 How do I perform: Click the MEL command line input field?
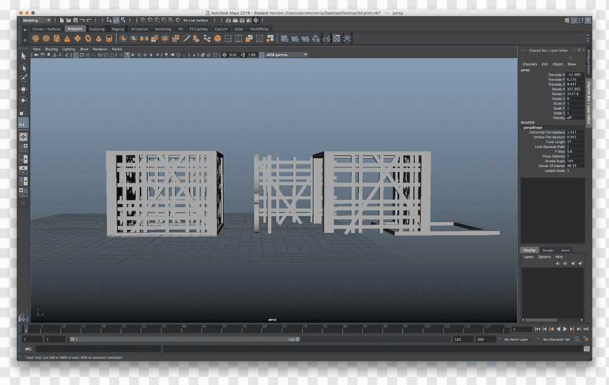click(x=98, y=349)
